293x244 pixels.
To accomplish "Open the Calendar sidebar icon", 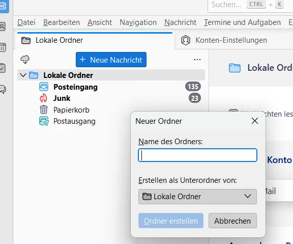I will [x=3, y=47].
